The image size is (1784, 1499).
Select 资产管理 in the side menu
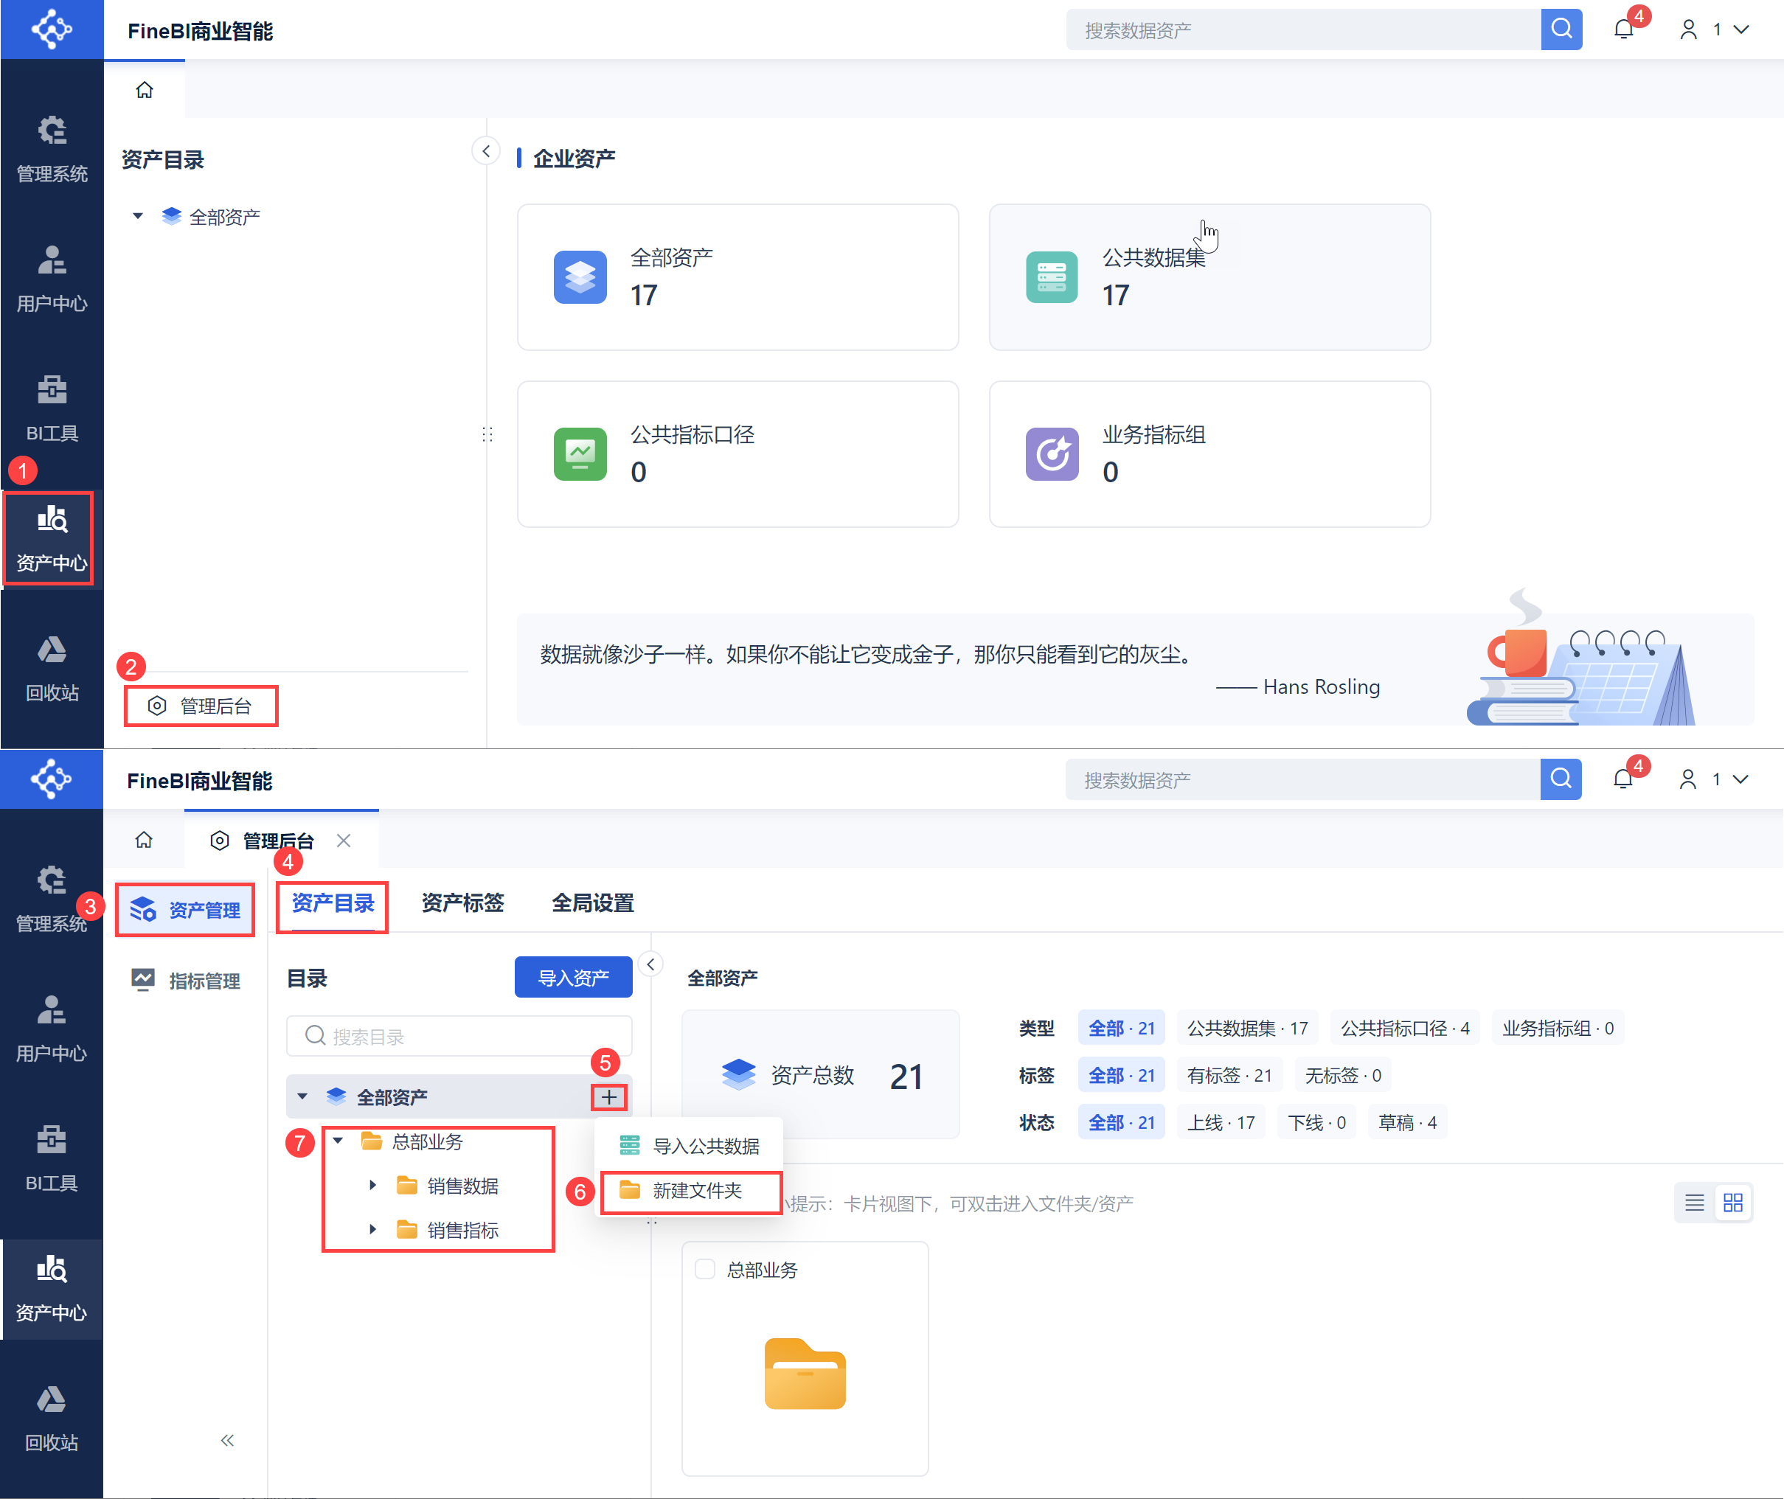coord(185,909)
